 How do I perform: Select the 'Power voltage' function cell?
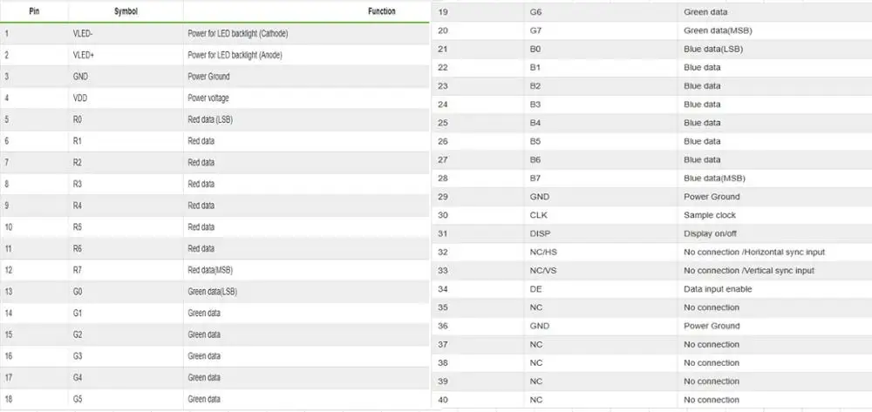click(x=208, y=98)
